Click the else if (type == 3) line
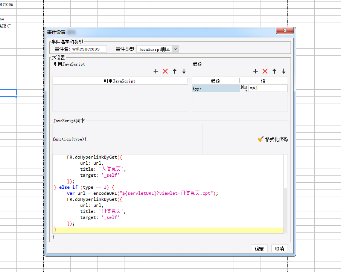The width and height of the screenshot is (341, 272). [x=84, y=187]
